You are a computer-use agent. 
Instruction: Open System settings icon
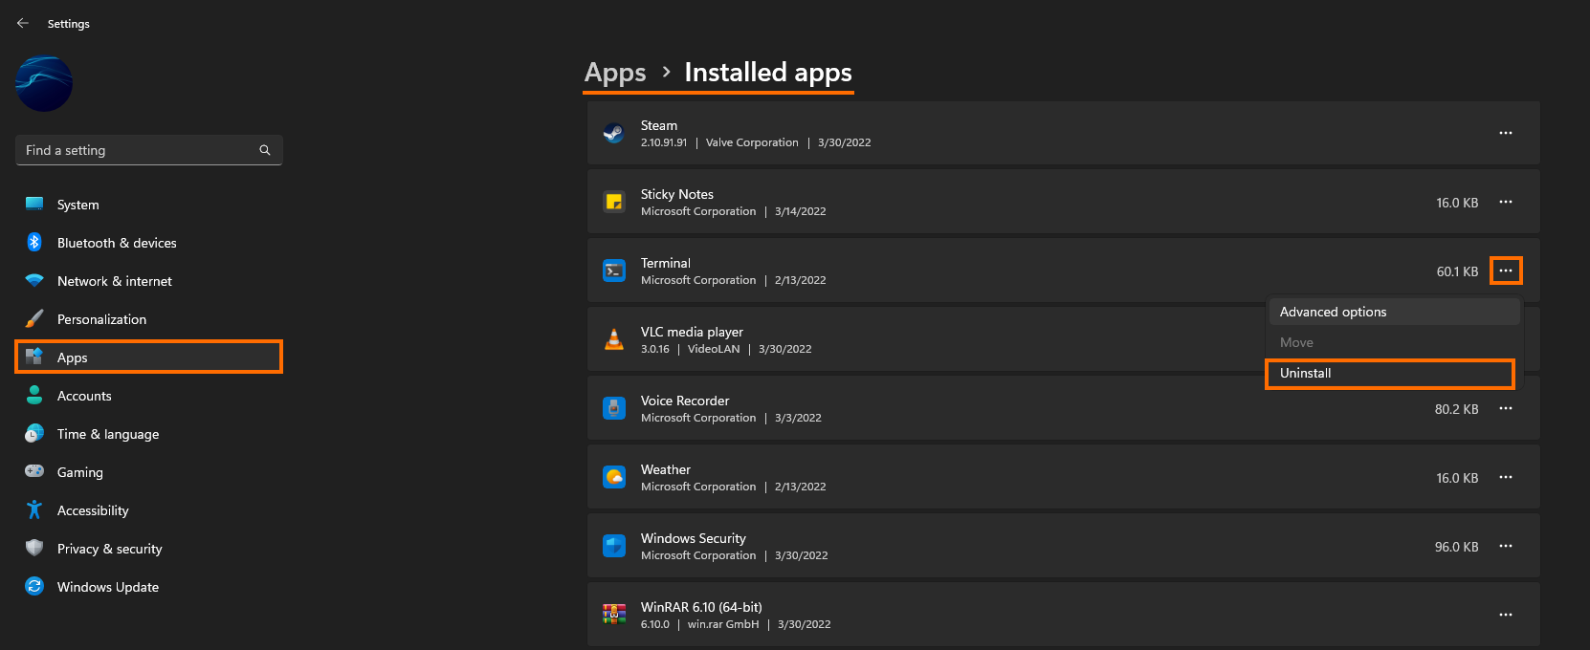(x=34, y=204)
